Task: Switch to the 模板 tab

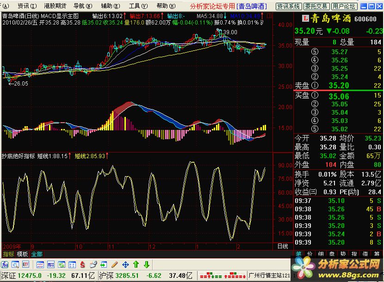Action: (x=22, y=254)
